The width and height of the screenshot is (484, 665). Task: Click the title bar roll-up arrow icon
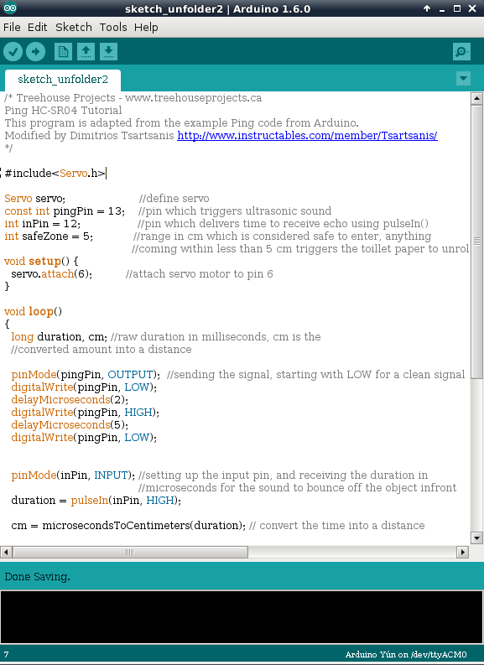(427, 8)
